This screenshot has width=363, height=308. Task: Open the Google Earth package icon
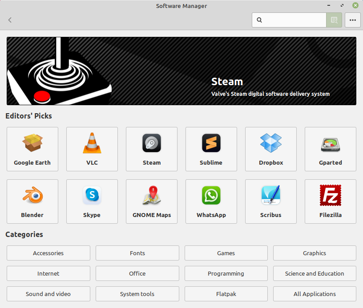tap(32, 143)
